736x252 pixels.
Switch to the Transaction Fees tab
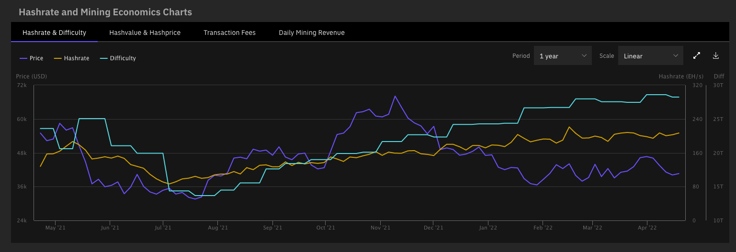pos(229,33)
